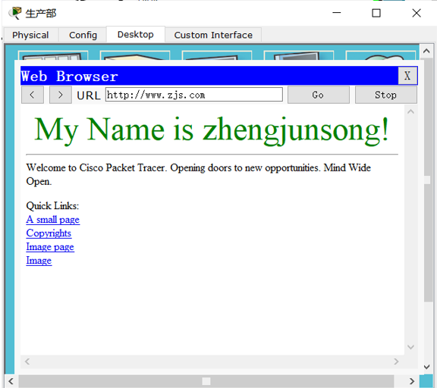Click the Stop button
437x388 pixels.
click(x=385, y=95)
